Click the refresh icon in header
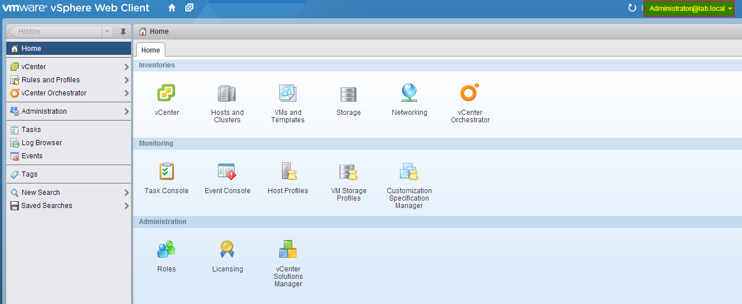This screenshot has width=742, height=304. (632, 8)
